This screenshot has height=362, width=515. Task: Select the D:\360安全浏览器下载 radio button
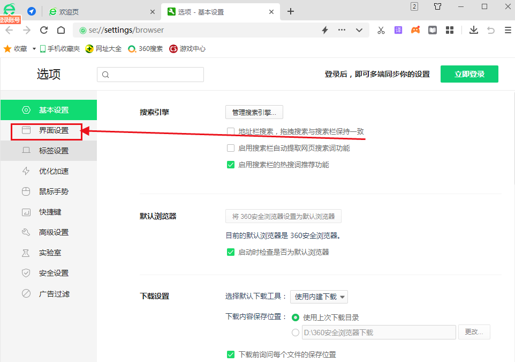coord(296,333)
